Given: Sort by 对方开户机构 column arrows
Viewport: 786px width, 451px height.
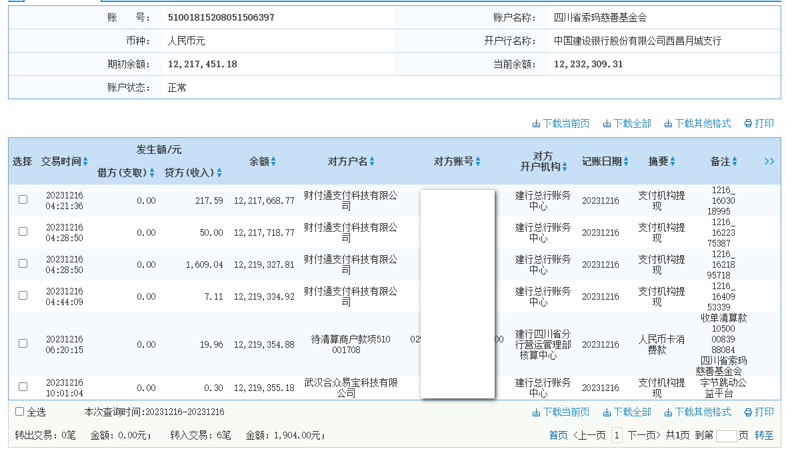Looking at the screenshot, I should (565, 167).
